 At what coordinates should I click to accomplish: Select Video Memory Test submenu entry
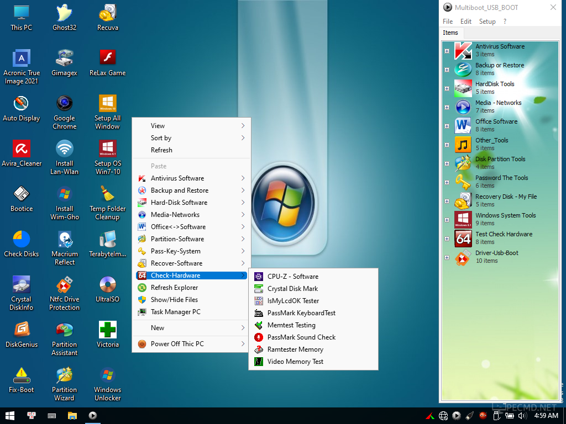point(313,362)
